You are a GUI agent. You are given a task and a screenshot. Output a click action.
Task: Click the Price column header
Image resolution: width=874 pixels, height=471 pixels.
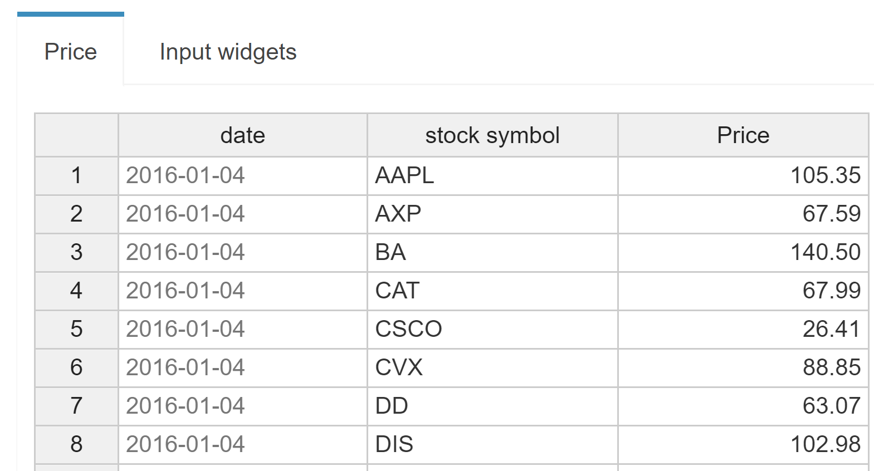(x=743, y=135)
